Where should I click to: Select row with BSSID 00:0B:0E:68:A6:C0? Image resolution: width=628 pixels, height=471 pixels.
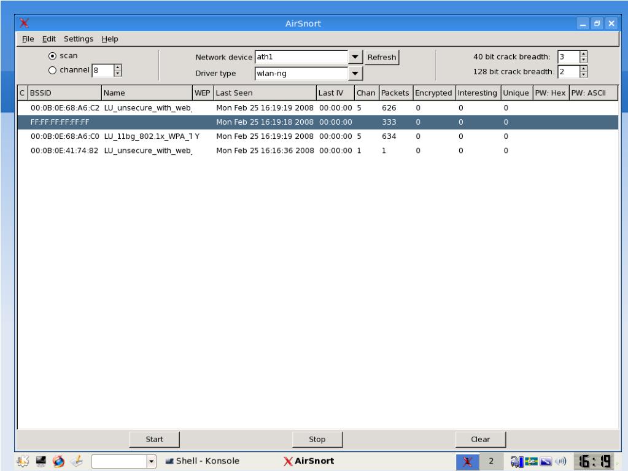pyautogui.click(x=317, y=136)
